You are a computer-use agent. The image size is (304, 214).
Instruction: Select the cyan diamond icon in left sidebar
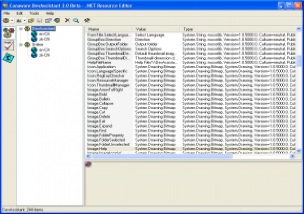tap(8, 58)
